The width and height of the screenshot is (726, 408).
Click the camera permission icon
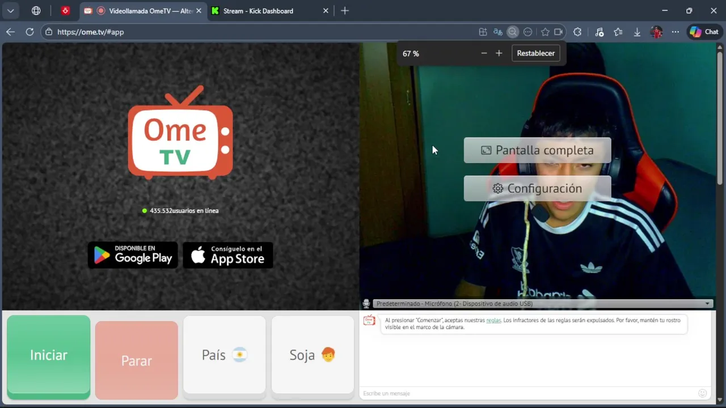[x=558, y=32]
